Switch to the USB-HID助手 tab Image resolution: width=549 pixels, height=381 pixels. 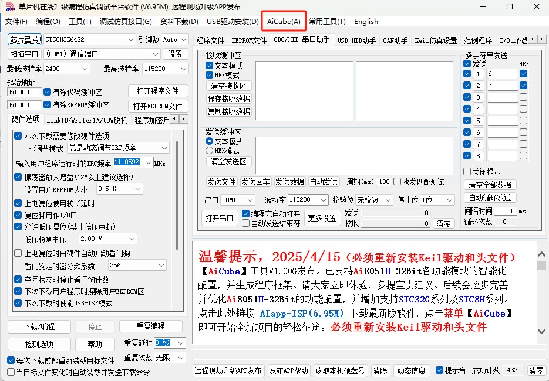point(356,40)
